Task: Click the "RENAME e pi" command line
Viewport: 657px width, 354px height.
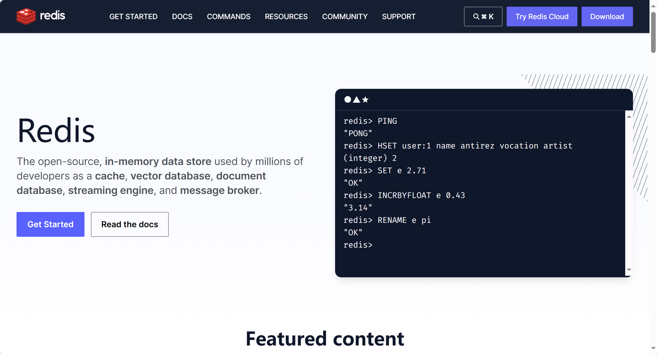Action: tap(387, 220)
